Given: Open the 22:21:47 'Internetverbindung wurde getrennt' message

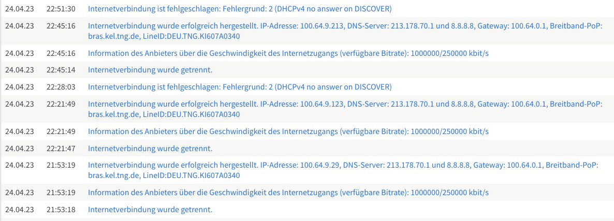Looking at the screenshot, I should [x=150, y=148].
